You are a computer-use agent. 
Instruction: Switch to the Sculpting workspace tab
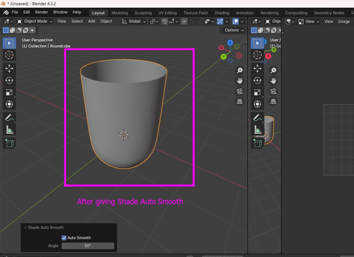coord(143,13)
